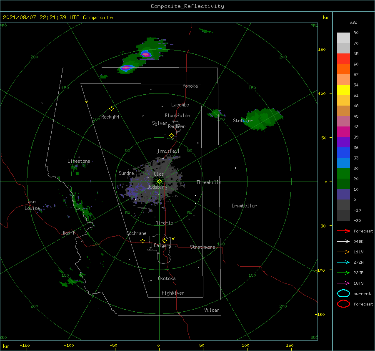Click the Lake Louise label

(32, 205)
